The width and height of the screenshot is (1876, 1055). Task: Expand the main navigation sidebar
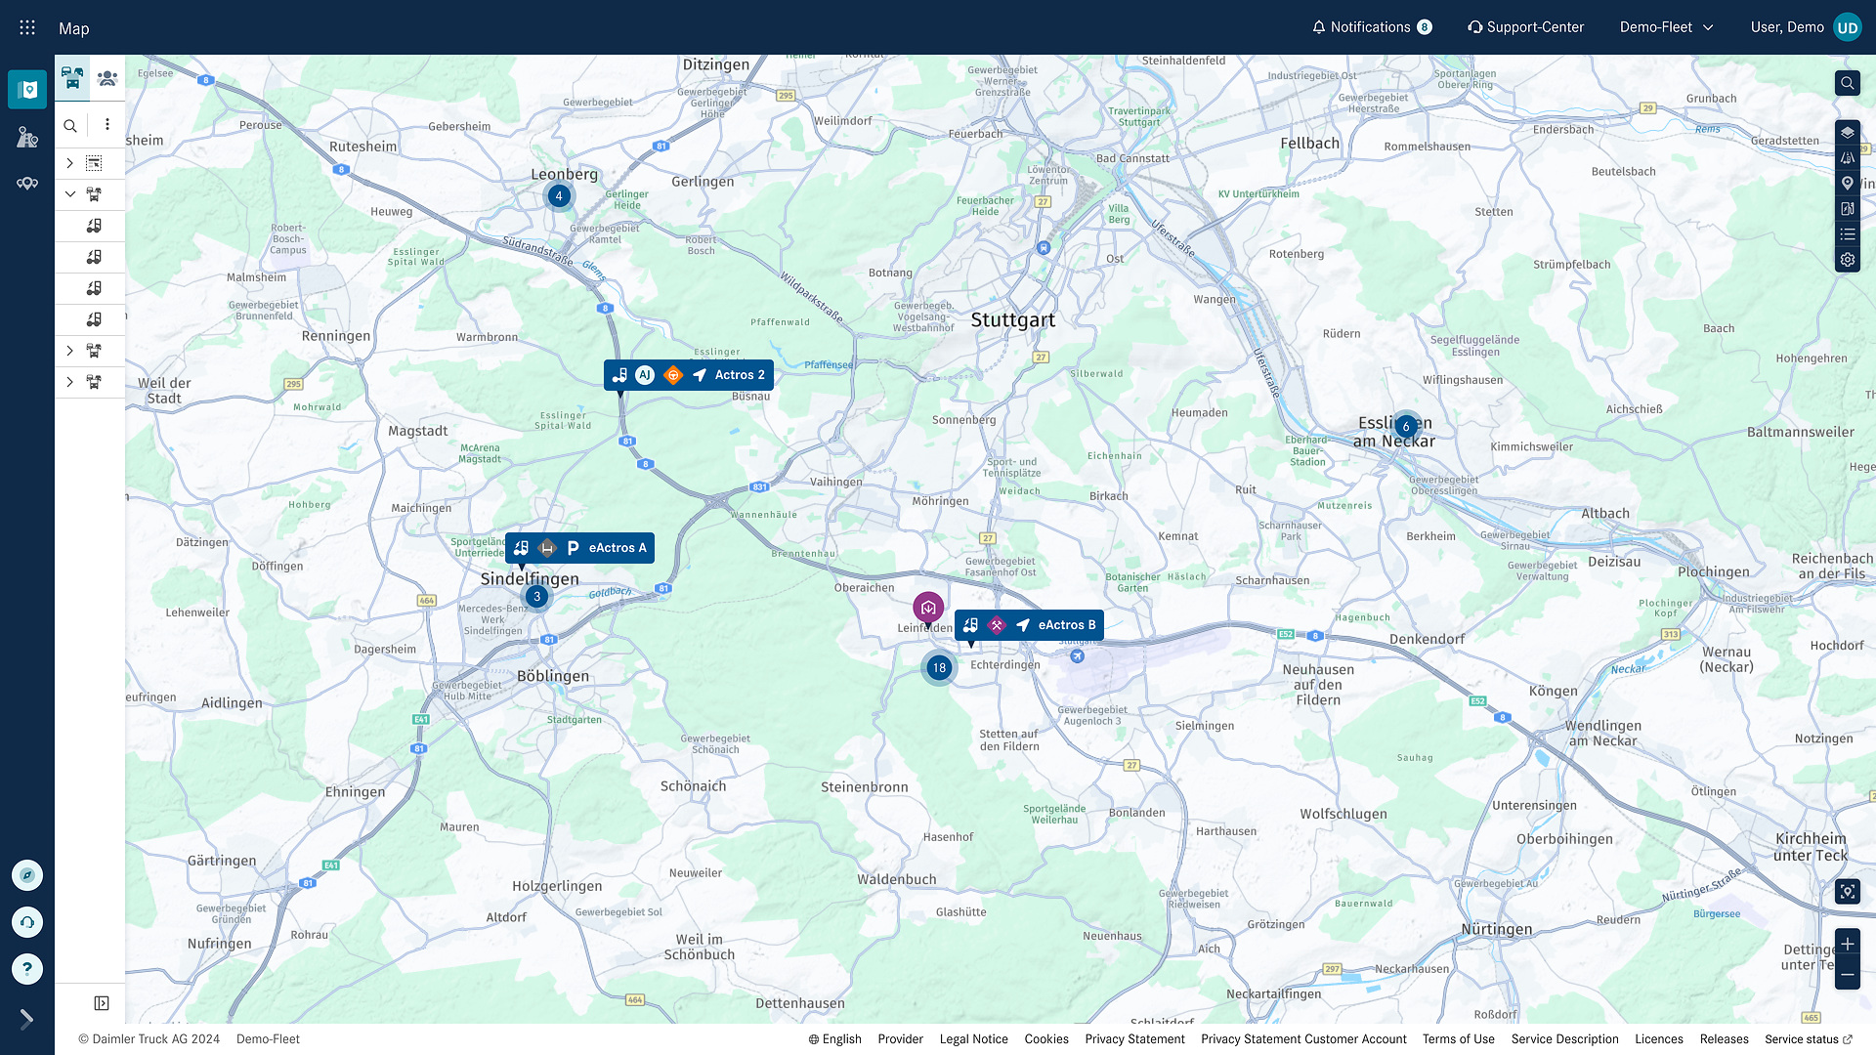pos(27,1019)
